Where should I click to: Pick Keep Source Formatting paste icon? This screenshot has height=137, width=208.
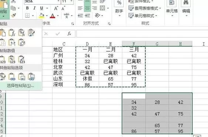click(x=31, y=32)
